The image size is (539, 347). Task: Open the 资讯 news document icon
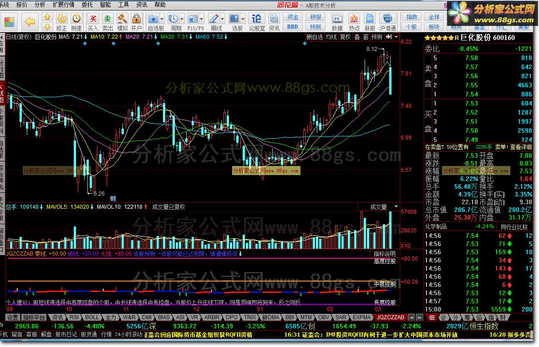(x=274, y=19)
